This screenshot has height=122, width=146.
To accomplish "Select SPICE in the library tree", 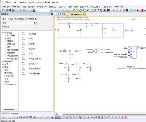I will tap(7, 70).
